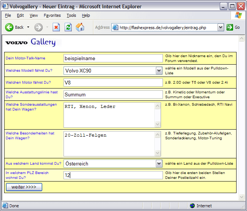Click the green Back arrow icon
Viewport: 247px width, 211px height.
click(9, 27)
